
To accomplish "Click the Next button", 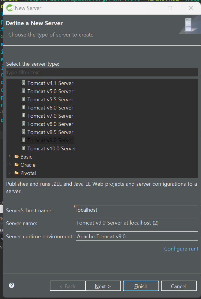I will (103, 286).
